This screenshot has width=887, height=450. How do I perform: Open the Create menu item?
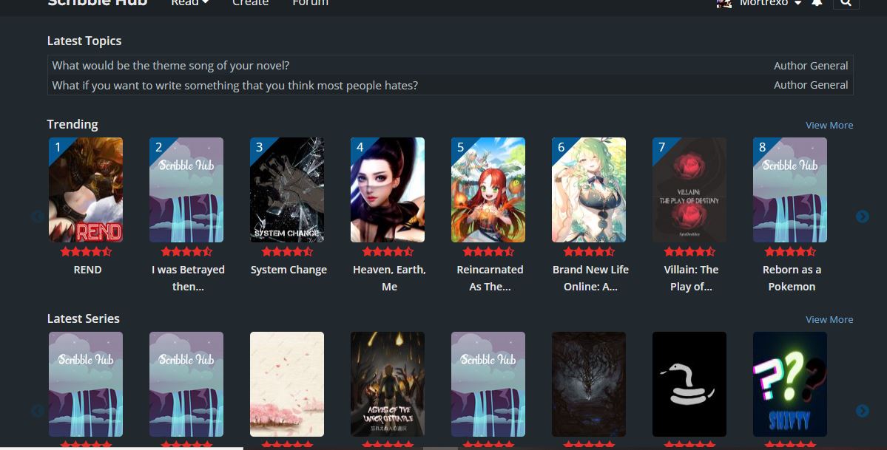tap(250, 3)
